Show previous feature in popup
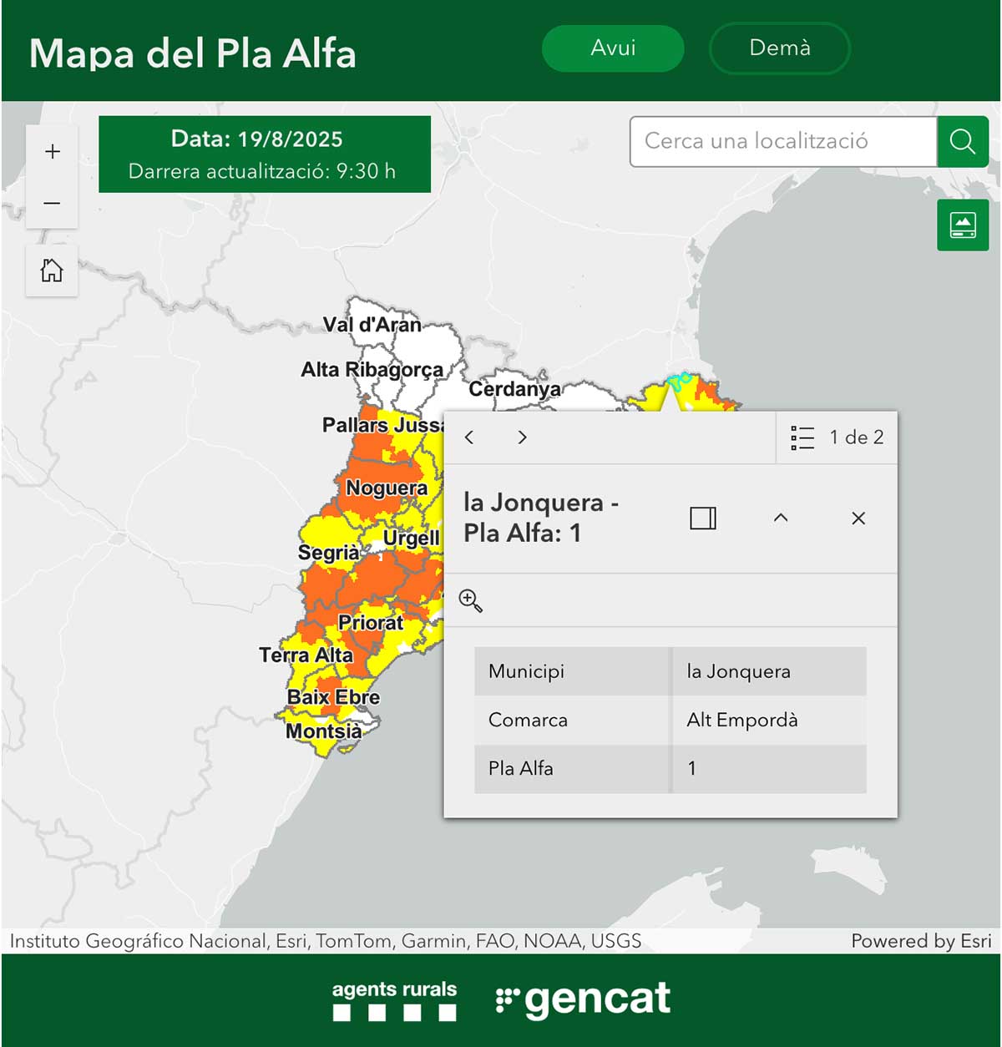Image resolution: width=1002 pixels, height=1047 pixels. point(469,438)
